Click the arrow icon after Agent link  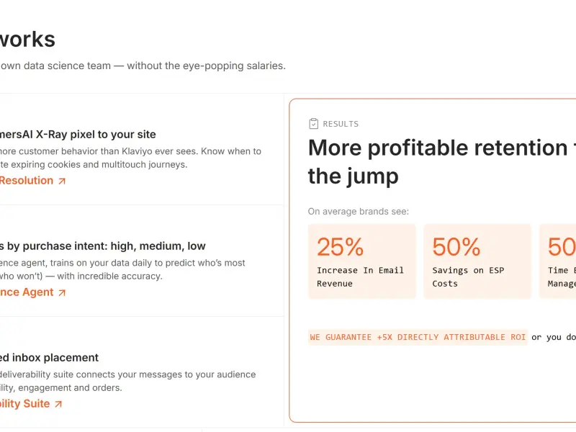pos(62,292)
